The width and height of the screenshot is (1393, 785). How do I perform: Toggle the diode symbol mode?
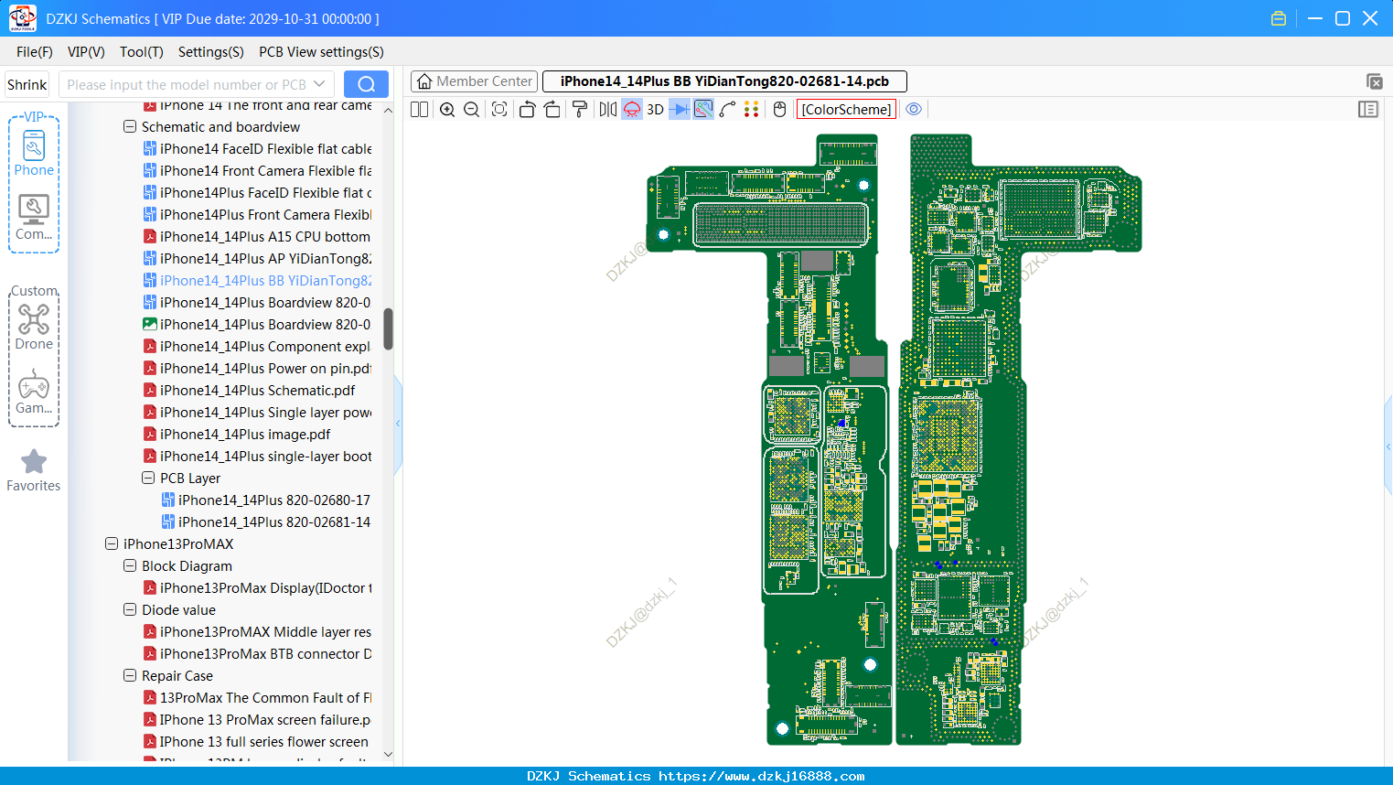680,110
